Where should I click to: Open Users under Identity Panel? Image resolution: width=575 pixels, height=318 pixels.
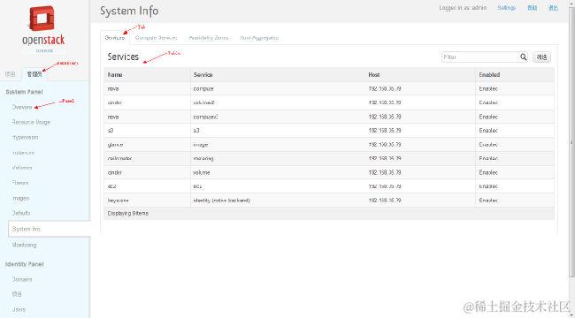pos(19,309)
